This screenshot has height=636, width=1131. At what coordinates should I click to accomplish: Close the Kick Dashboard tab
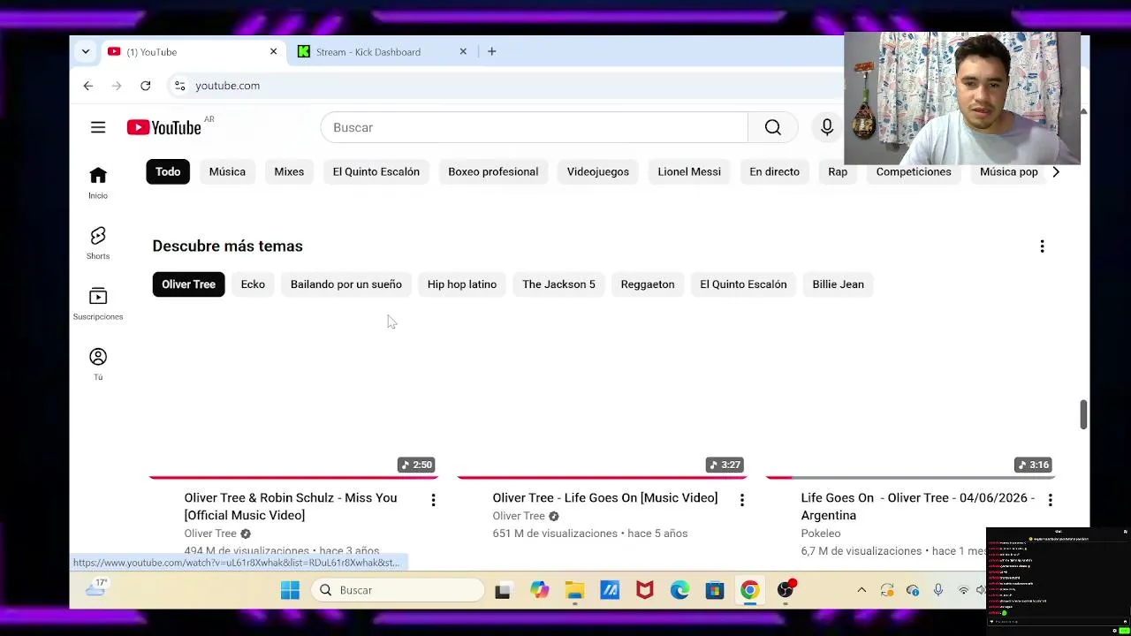click(463, 52)
